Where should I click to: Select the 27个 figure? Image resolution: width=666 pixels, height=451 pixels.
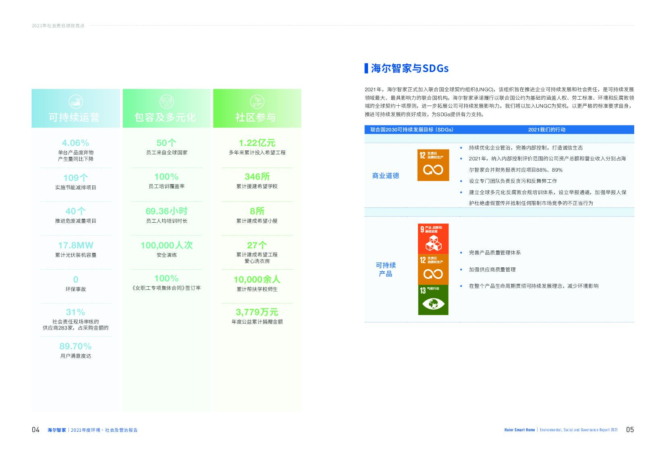point(257,245)
